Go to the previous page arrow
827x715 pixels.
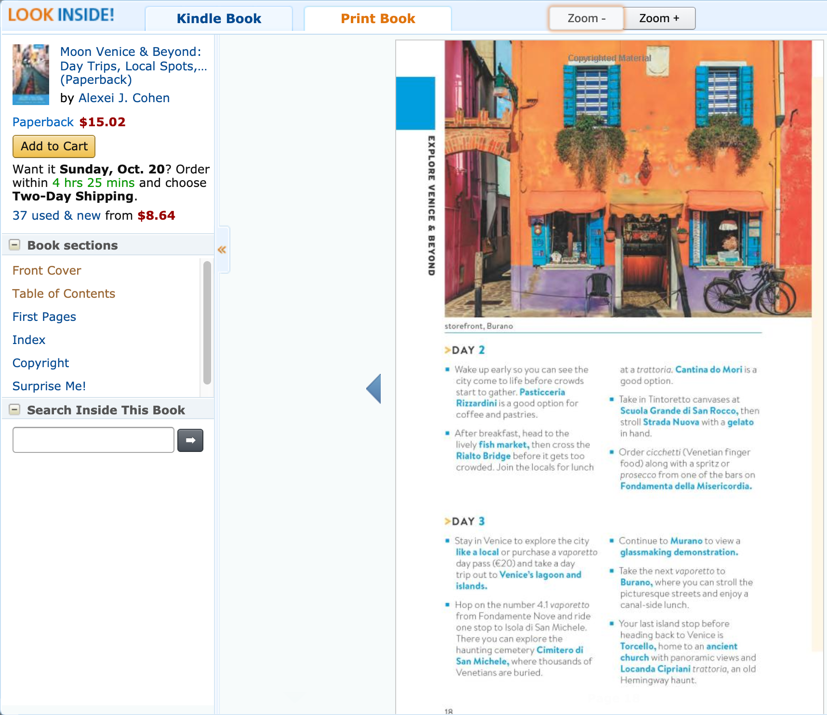pos(373,388)
